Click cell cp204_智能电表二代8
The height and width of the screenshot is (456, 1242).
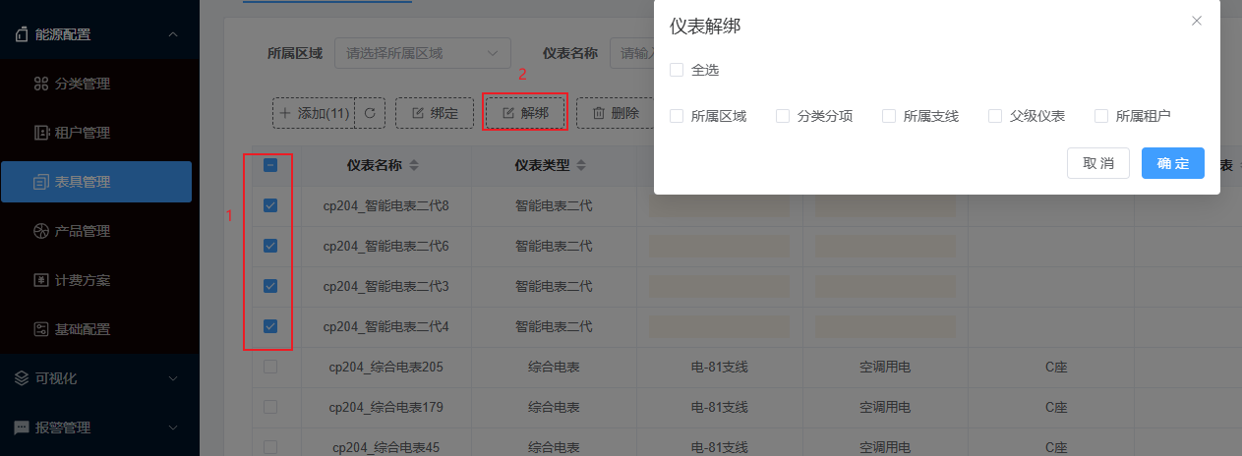coord(385,205)
